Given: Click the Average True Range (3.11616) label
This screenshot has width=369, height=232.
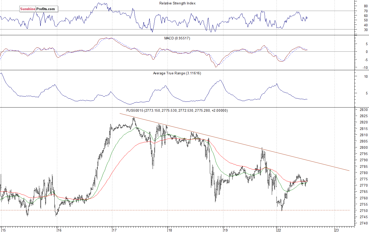Looking at the screenshot, I should [177, 73].
